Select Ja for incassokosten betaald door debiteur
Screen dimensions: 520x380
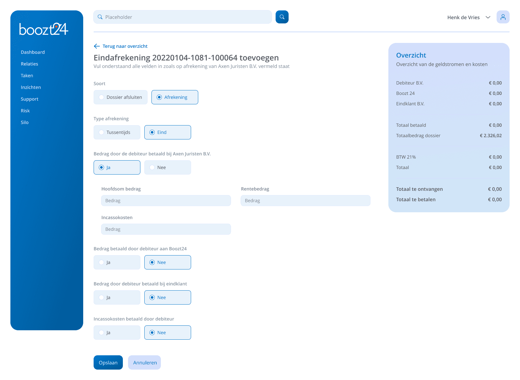tap(117, 333)
